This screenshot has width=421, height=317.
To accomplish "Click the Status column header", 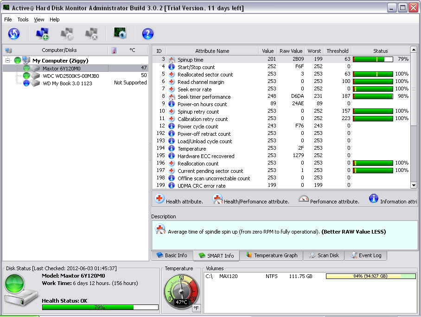I will click(381, 51).
